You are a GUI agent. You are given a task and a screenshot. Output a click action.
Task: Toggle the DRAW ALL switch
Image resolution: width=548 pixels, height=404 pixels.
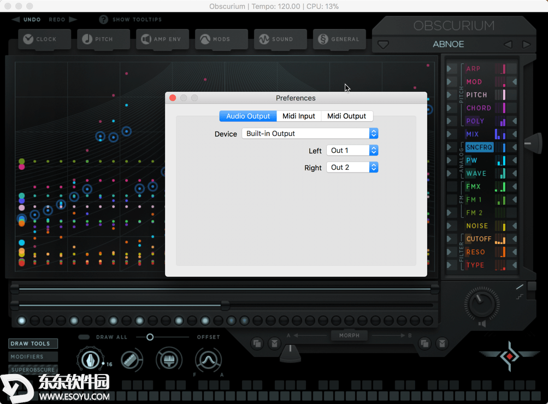[x=84, y=337]
